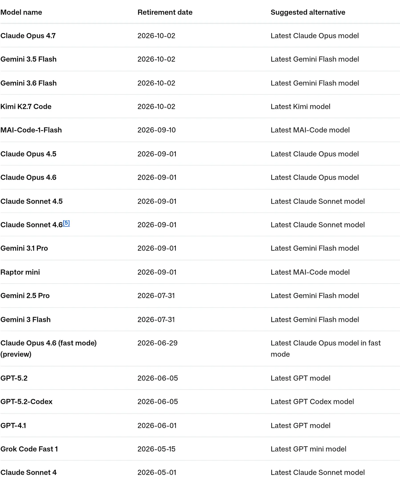
Task: Select retirement date for GPT-5.2-Codex
Action: 158,402
